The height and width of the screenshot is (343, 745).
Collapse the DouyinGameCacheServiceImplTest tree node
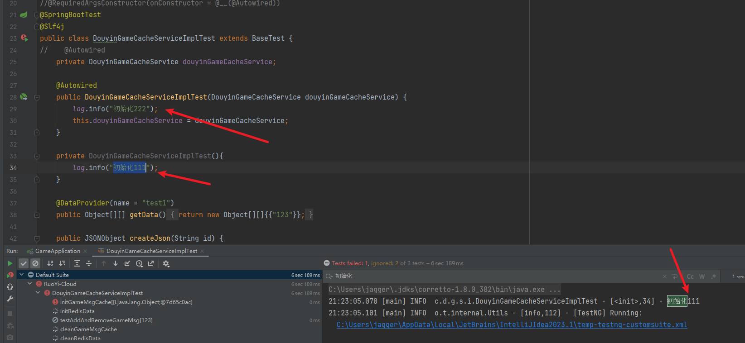coord(38,293)
